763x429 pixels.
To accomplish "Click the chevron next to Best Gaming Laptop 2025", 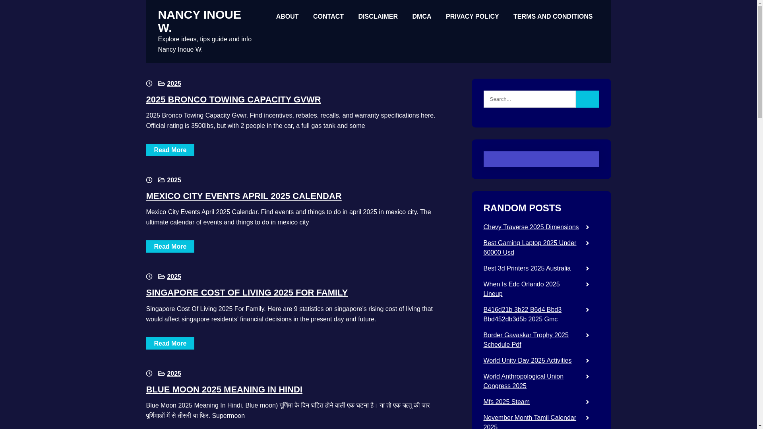I will [587, 243].
